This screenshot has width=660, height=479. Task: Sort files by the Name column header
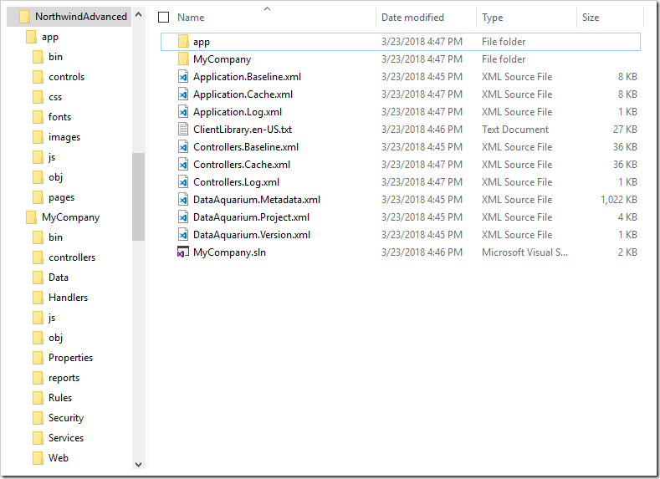tap(191, 18)
